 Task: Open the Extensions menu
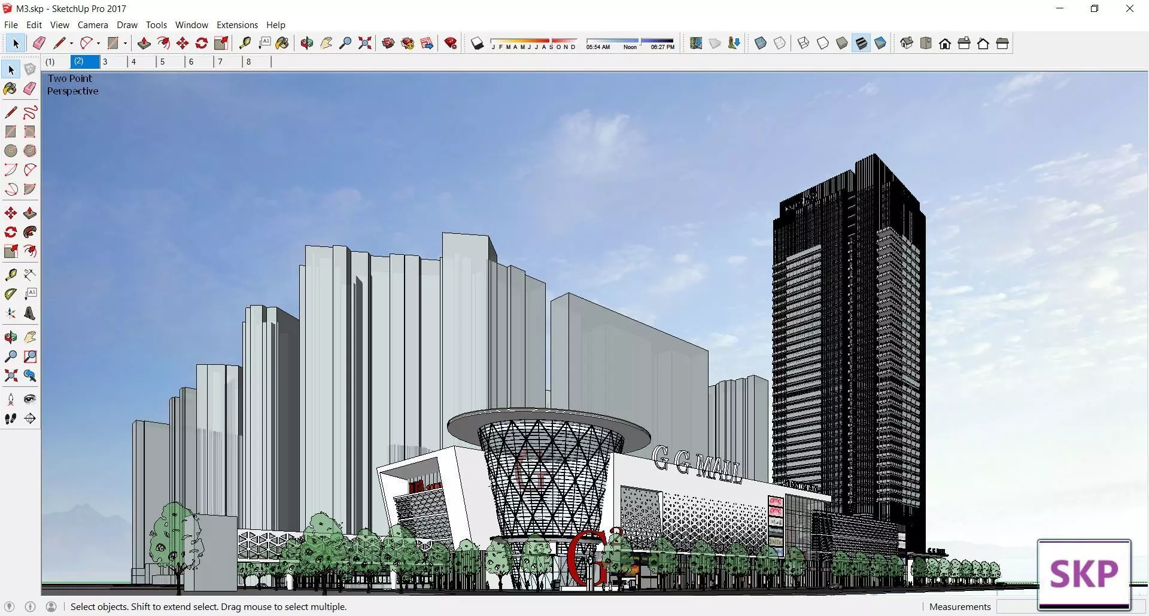(237, 25)
